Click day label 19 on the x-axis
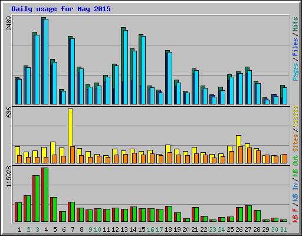The width and height of the screenshot is (302, 236). click(177, 230)
